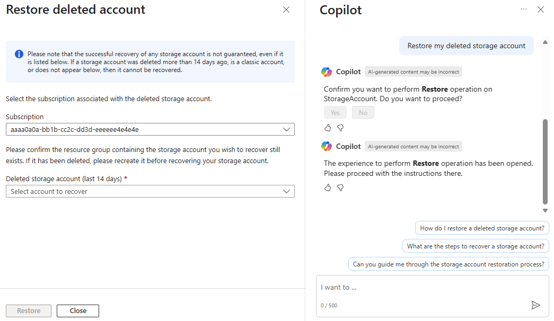
Task: Close the Copilot pane
Action: [541, 10]
